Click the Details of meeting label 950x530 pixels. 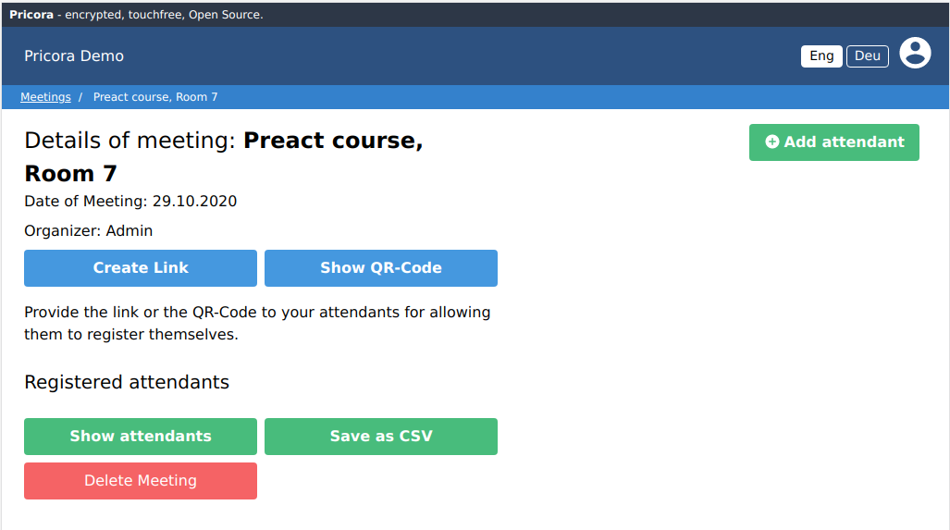pyautogui.click(x=130, y=141)
